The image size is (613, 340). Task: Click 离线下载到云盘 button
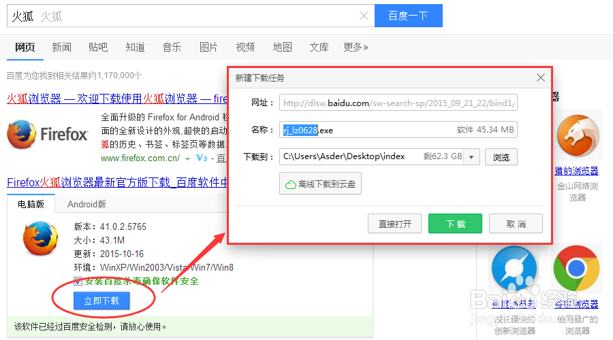click(x=320, y=184)
